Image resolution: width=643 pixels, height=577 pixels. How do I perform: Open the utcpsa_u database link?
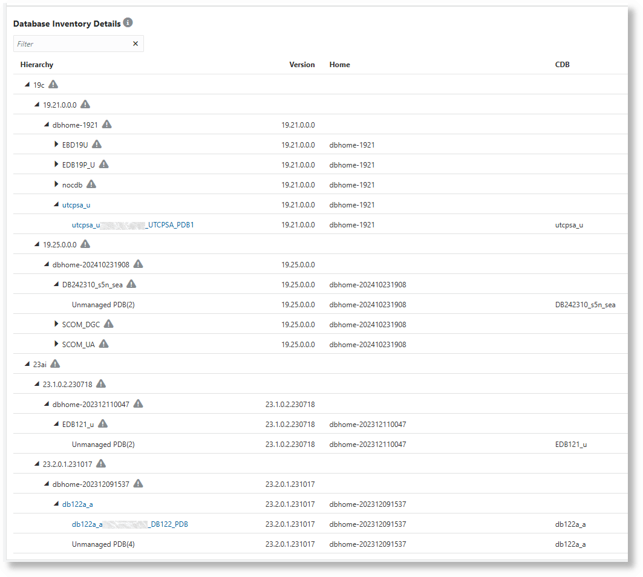(x=76, y=204)
